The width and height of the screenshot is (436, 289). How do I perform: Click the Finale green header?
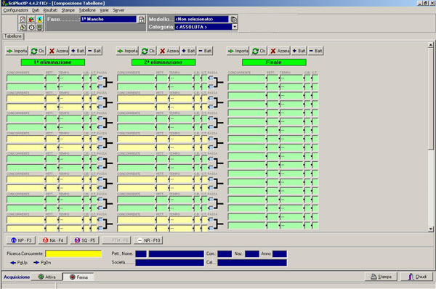(274, 62)
